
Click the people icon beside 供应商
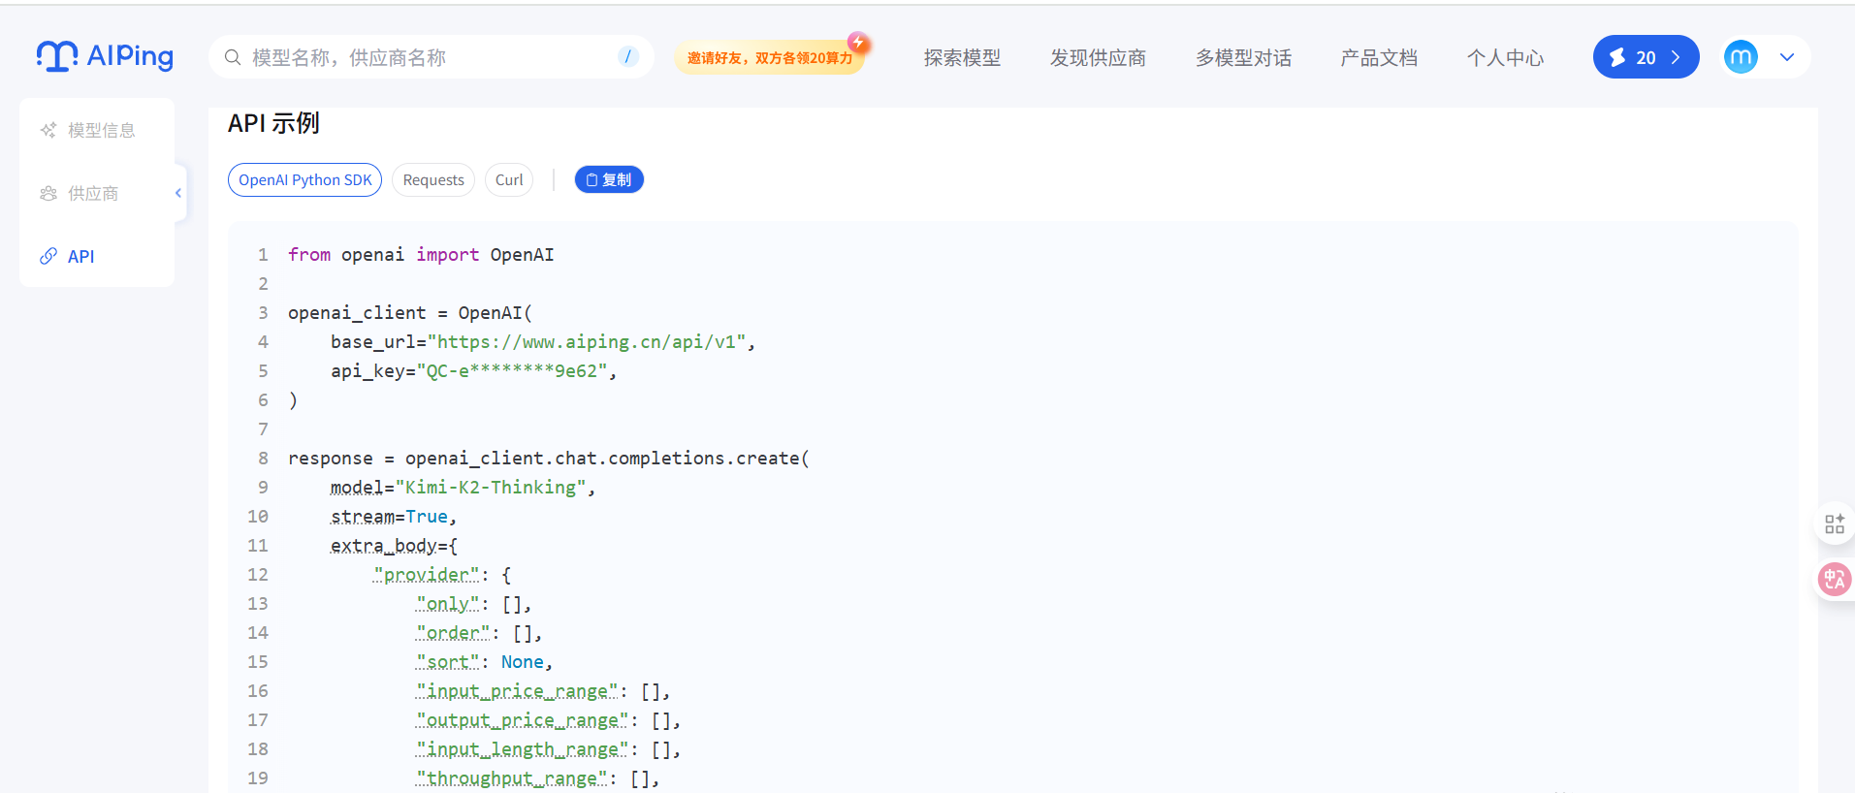[x=48, y=193]
